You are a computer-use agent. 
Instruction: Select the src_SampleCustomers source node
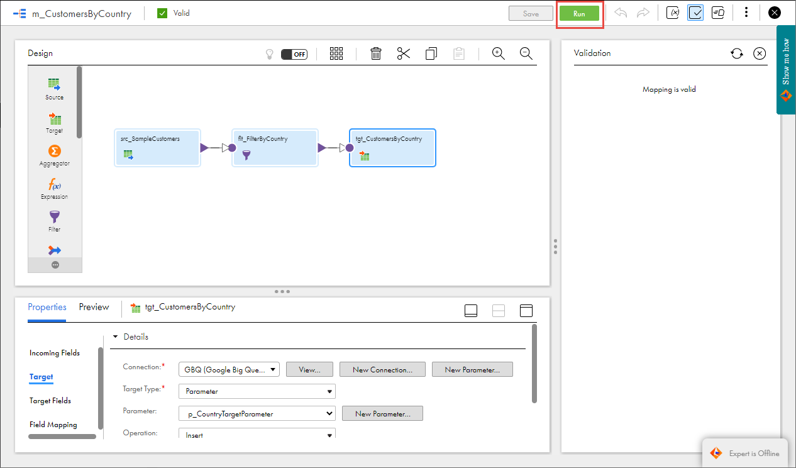[157, 148]
